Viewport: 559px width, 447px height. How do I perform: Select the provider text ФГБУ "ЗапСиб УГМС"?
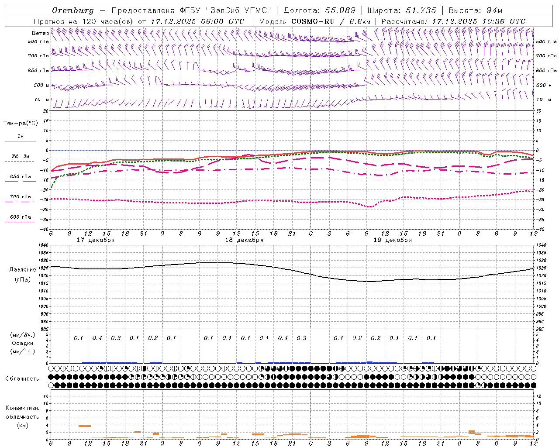coord(225,10)
